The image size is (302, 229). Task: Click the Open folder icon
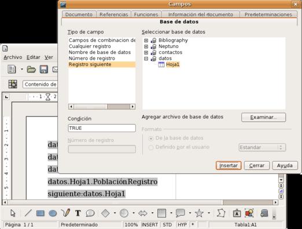(x=31, y=69)
